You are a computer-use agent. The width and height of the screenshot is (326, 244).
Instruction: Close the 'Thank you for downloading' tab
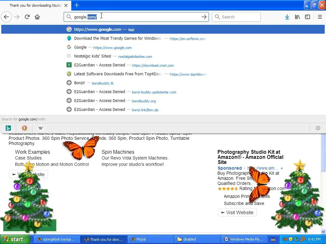[66, 5]
